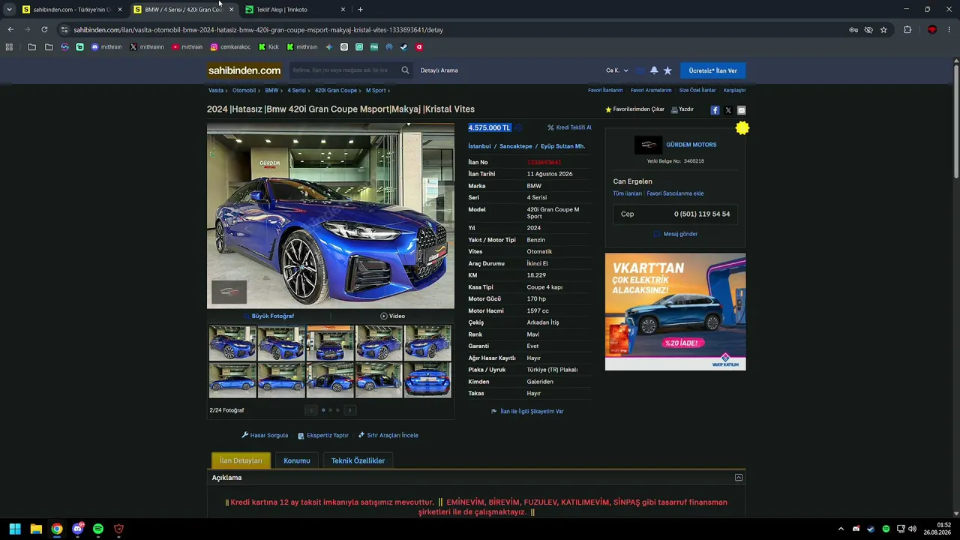Open 420i Gran Coupe breadcrumb

click(x=336, y=90)
